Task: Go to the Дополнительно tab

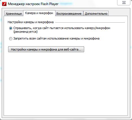Action: pos(96,14)
